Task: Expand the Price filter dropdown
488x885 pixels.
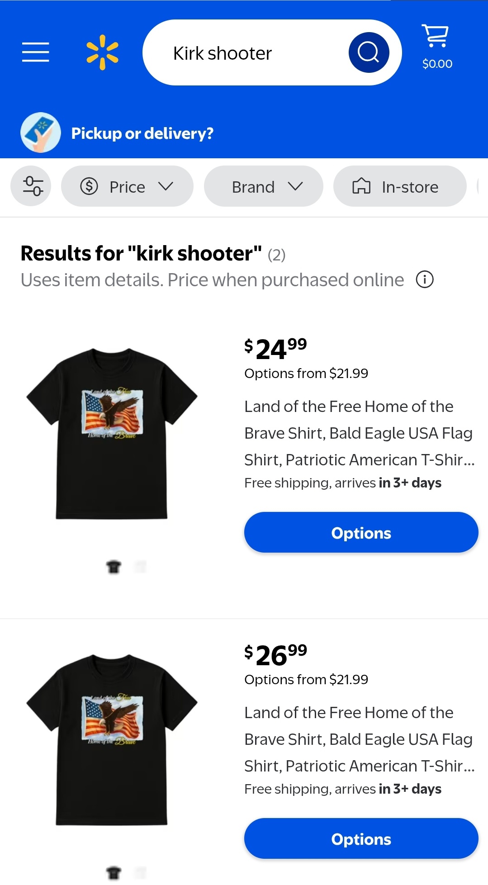Action: 127,186
